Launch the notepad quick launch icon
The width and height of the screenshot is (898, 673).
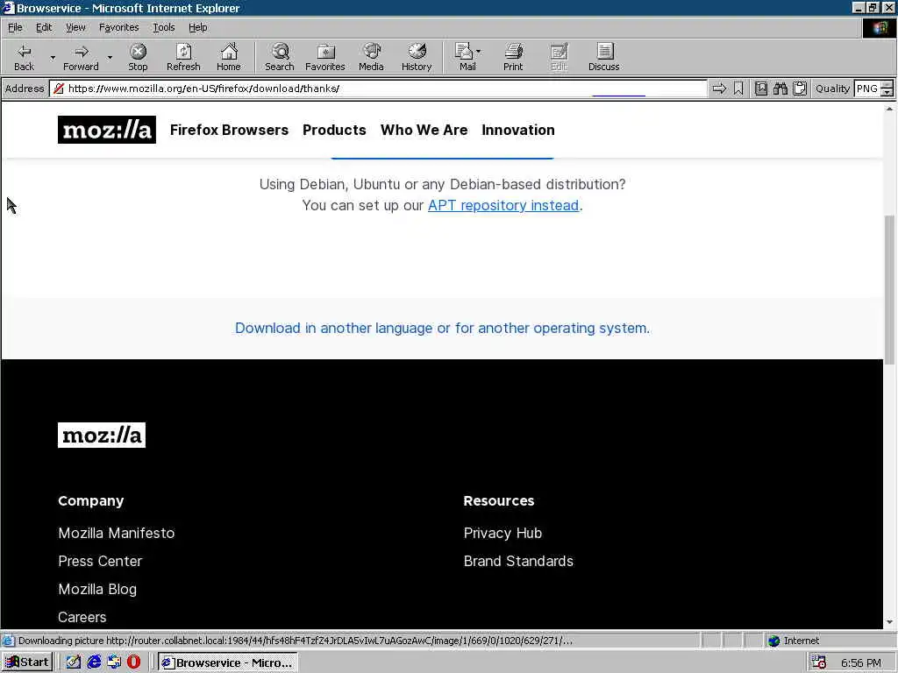pyautogui.click(x=74, y=662)
